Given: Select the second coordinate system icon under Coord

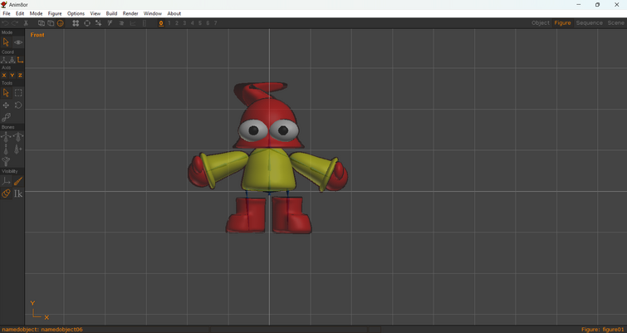Looking at the screenshot, I should pyautogui.click(x=12, y=60).
